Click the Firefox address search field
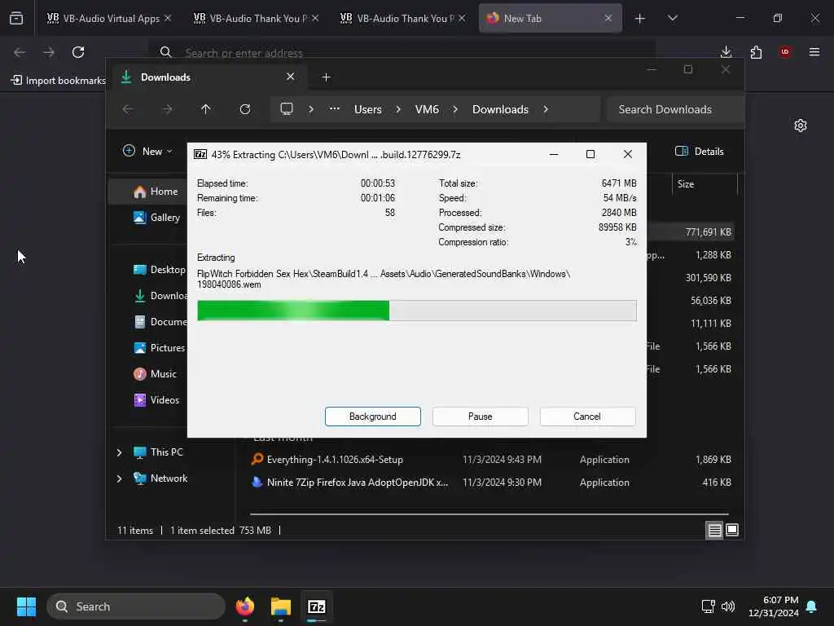The image size is (834, 626). (402, 53)
